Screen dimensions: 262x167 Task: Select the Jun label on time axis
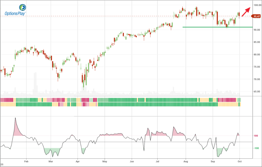[132, 161]
